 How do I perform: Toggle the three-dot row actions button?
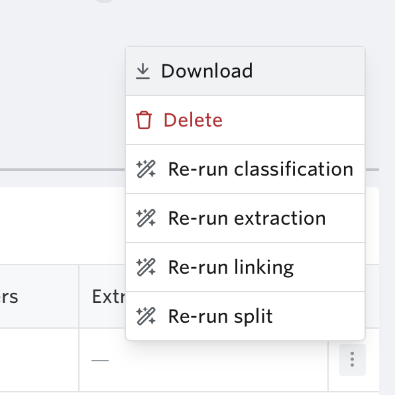352,359
